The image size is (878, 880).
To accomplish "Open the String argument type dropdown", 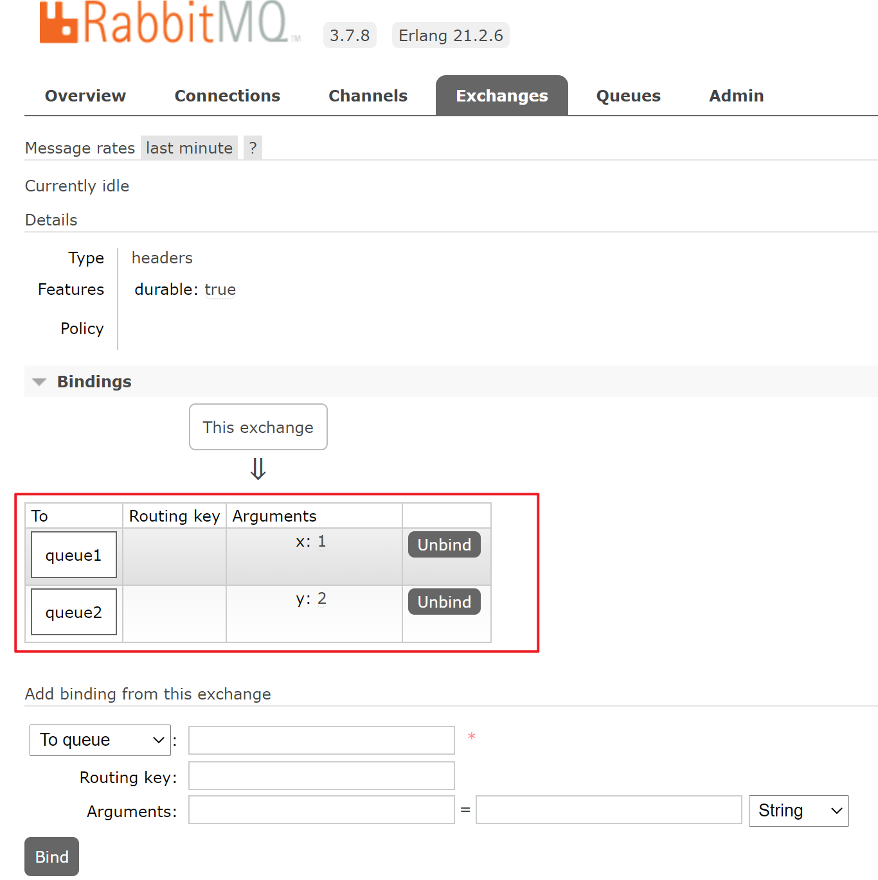I will (x=798, y=811).
